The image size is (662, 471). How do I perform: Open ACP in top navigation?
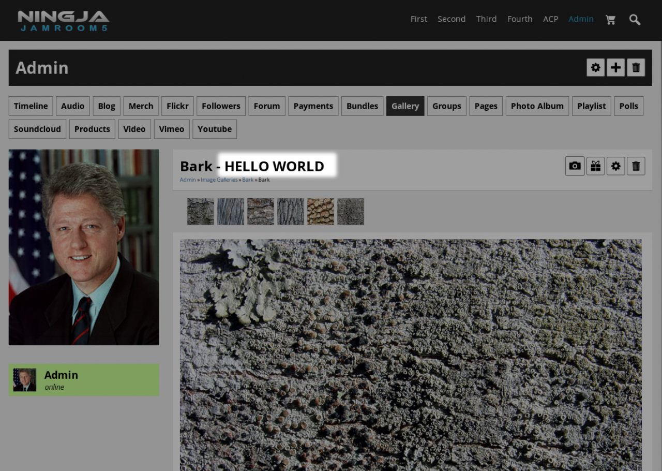tap(550, 19)
